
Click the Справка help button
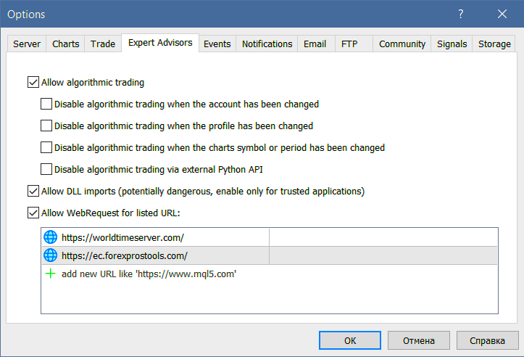pos(487,340)
